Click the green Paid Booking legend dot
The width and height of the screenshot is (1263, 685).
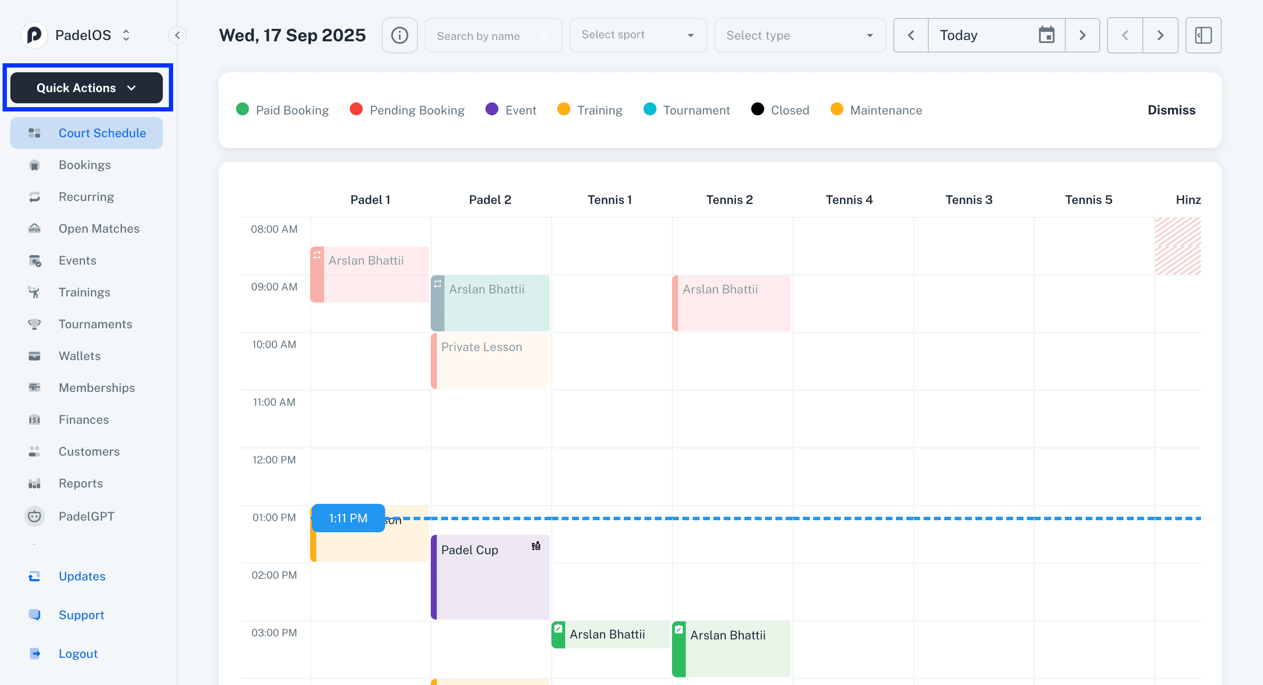coord(242,109)
